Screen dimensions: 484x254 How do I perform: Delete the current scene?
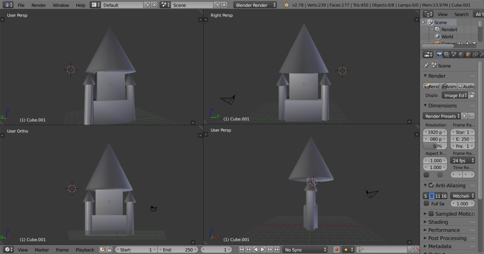click(x=225, y=5)
